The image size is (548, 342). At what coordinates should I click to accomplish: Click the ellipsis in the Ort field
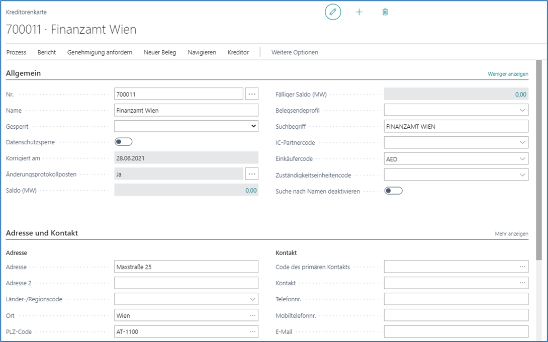click(x=253, y=315)
